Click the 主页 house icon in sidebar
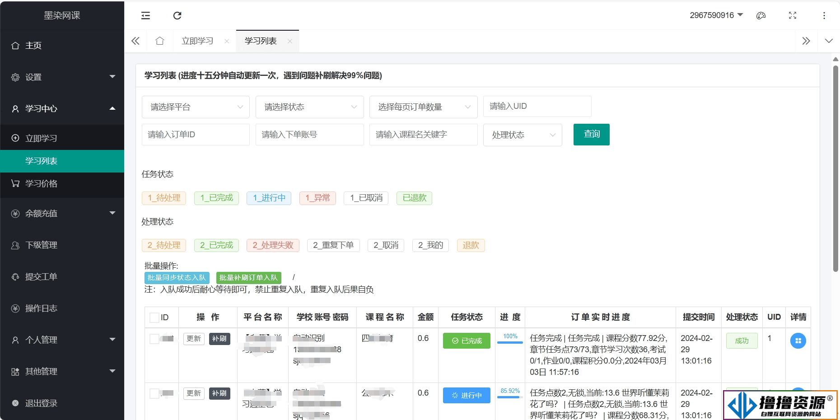Viewport: 840px width, 420px height. (x=15, y=46)
